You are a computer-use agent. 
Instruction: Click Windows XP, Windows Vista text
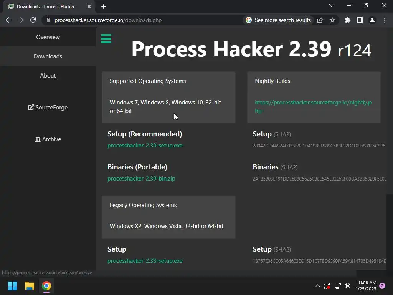pyautogui.click(x=167, y=226)
